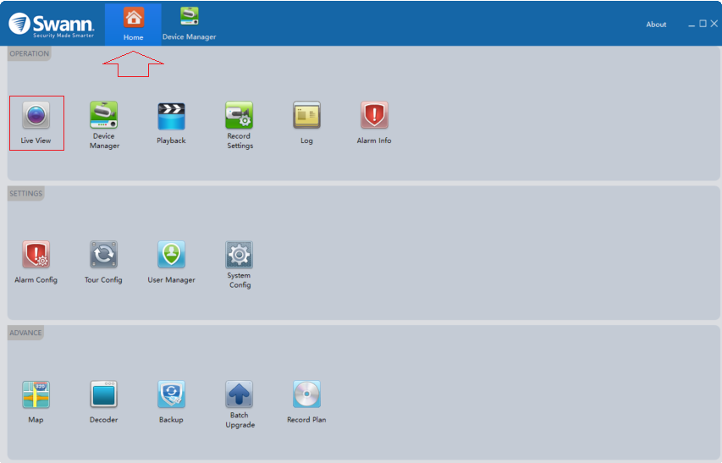Open the Backup tool
Viewport: 722px width, 463px height.
tap(171, 394)
